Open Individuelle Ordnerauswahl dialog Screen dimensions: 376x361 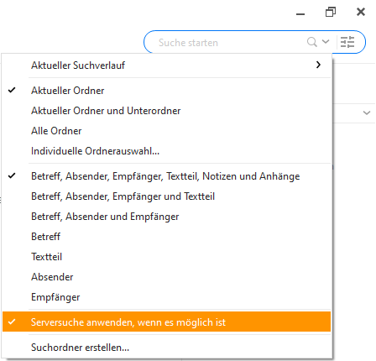[x=166, y=151]
